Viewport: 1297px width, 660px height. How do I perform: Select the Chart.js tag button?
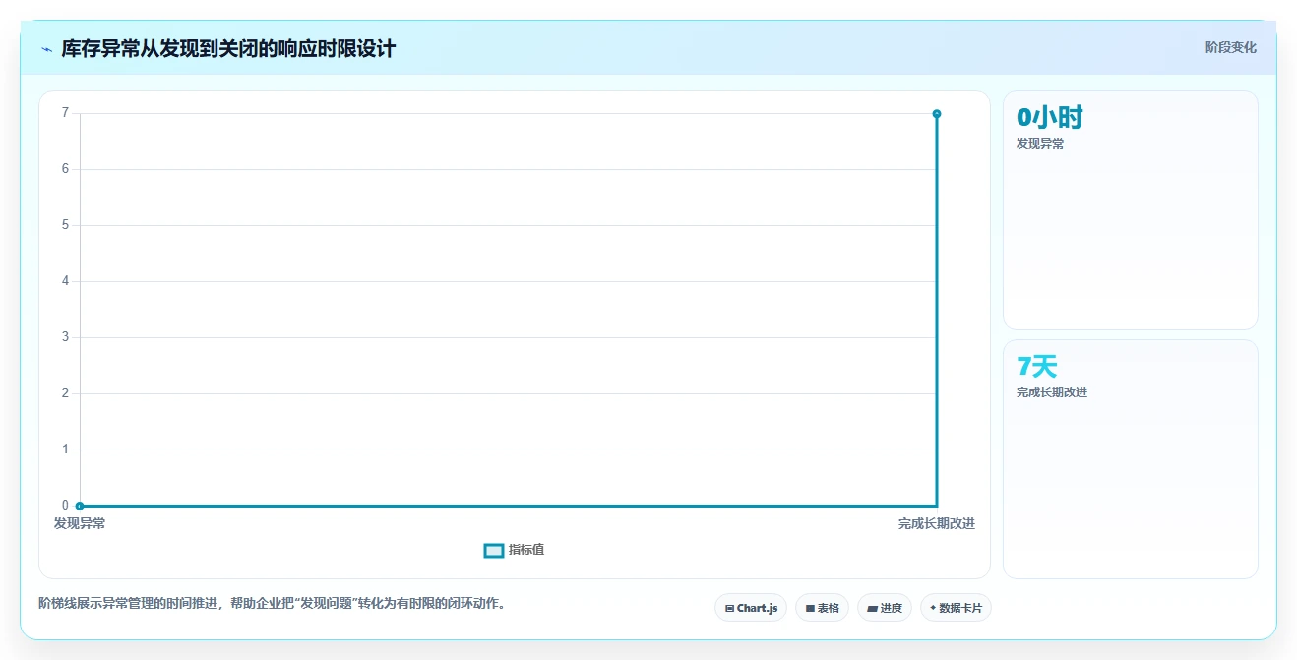[x=751, y=608]
